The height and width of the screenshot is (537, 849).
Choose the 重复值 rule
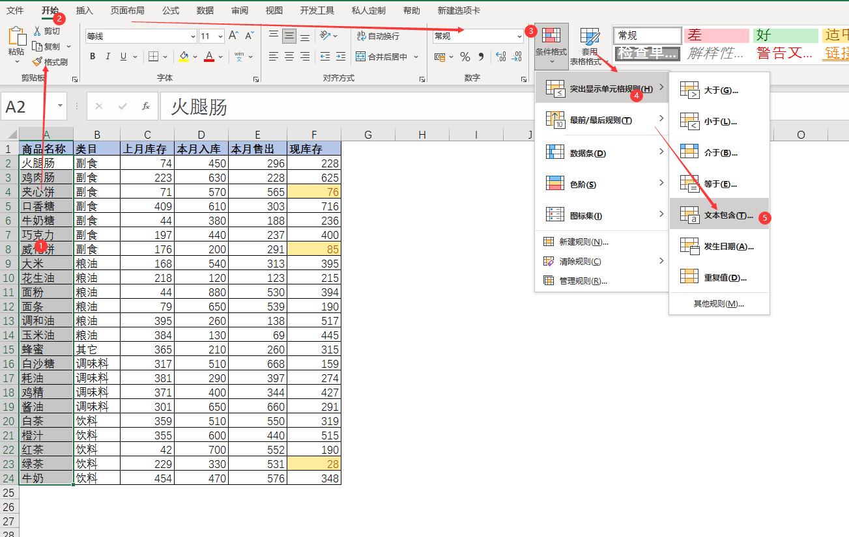[719, 277]
